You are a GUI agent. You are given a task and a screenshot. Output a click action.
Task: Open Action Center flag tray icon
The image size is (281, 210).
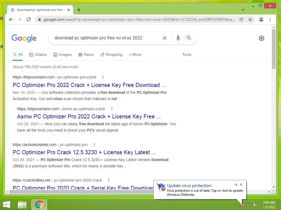[x=242, y=205]
